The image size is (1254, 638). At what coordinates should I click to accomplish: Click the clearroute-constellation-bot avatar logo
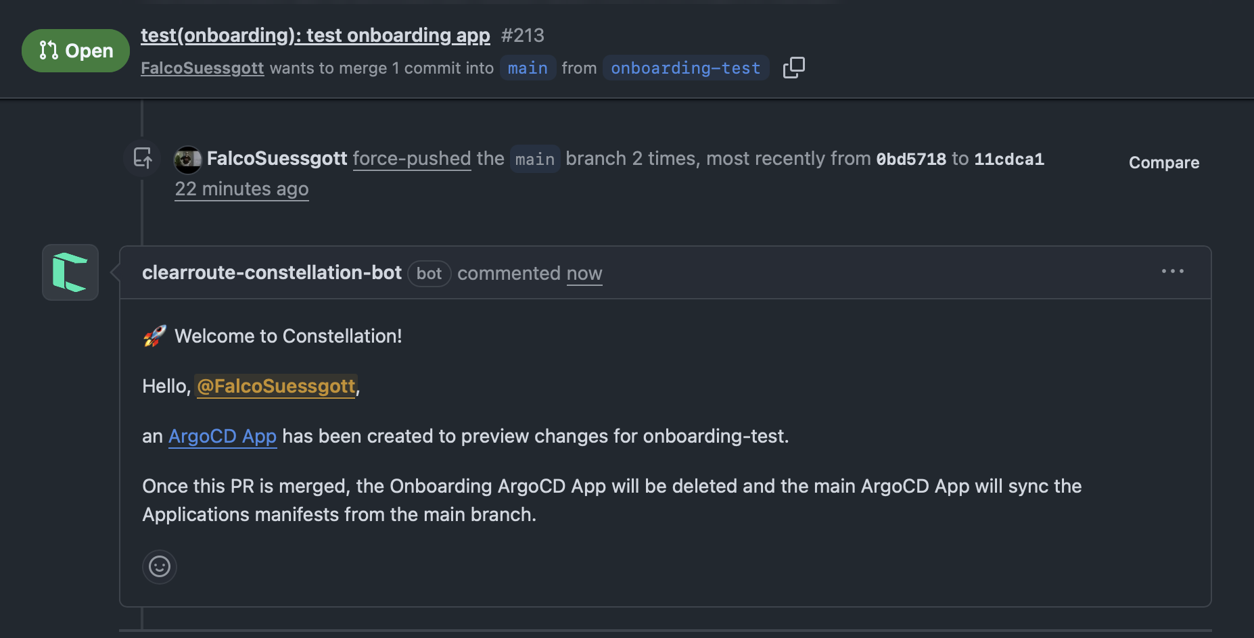click(70, 272)
